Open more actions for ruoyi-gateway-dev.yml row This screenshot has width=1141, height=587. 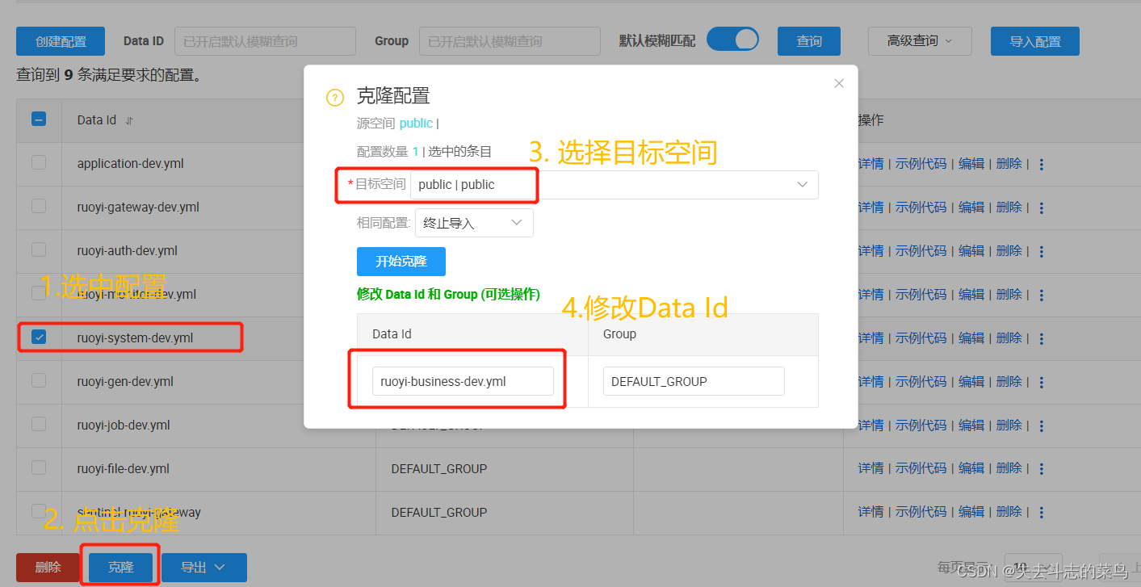click(x=1041, y=208)
